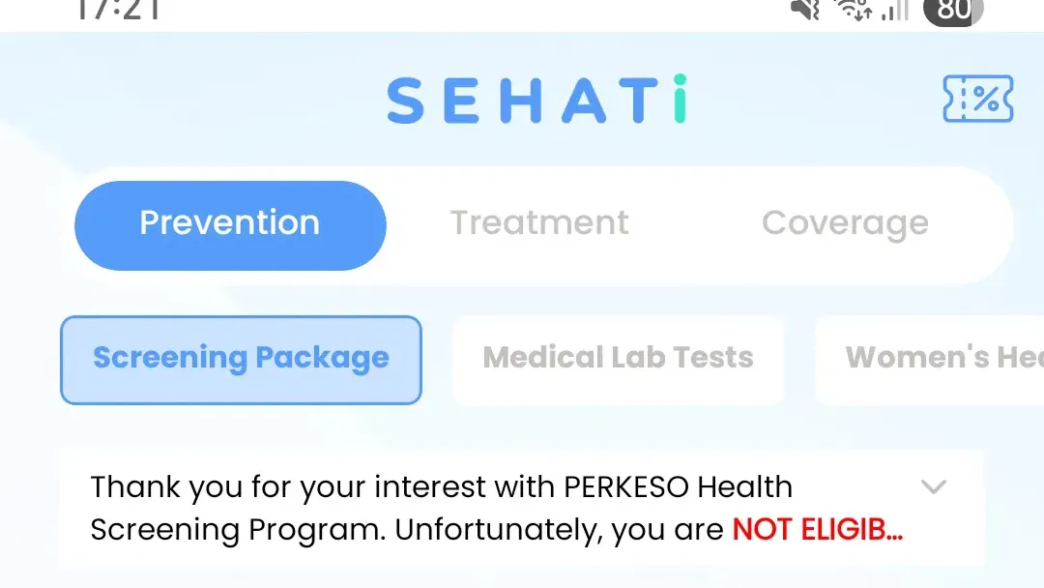Open the Coverage tab
The width and height of the screenshot is (1044, 588).
[845, 224]
